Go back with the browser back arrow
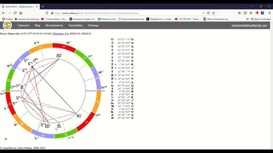This screenshot has width=273, height=153. pyautogui.click(x=4, y=13)
